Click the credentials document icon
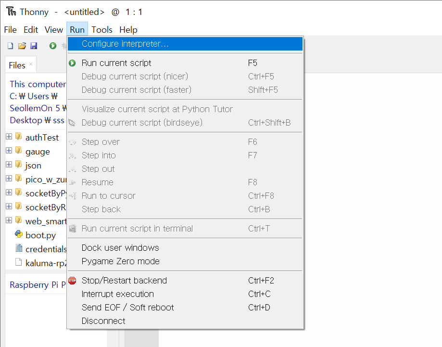 19,248
